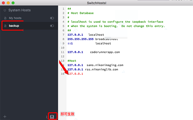The height and width of the screenshot is (120, 193).
Task: Click the rss.nikonimglib.com entry
Action: [x=93, y=69]
